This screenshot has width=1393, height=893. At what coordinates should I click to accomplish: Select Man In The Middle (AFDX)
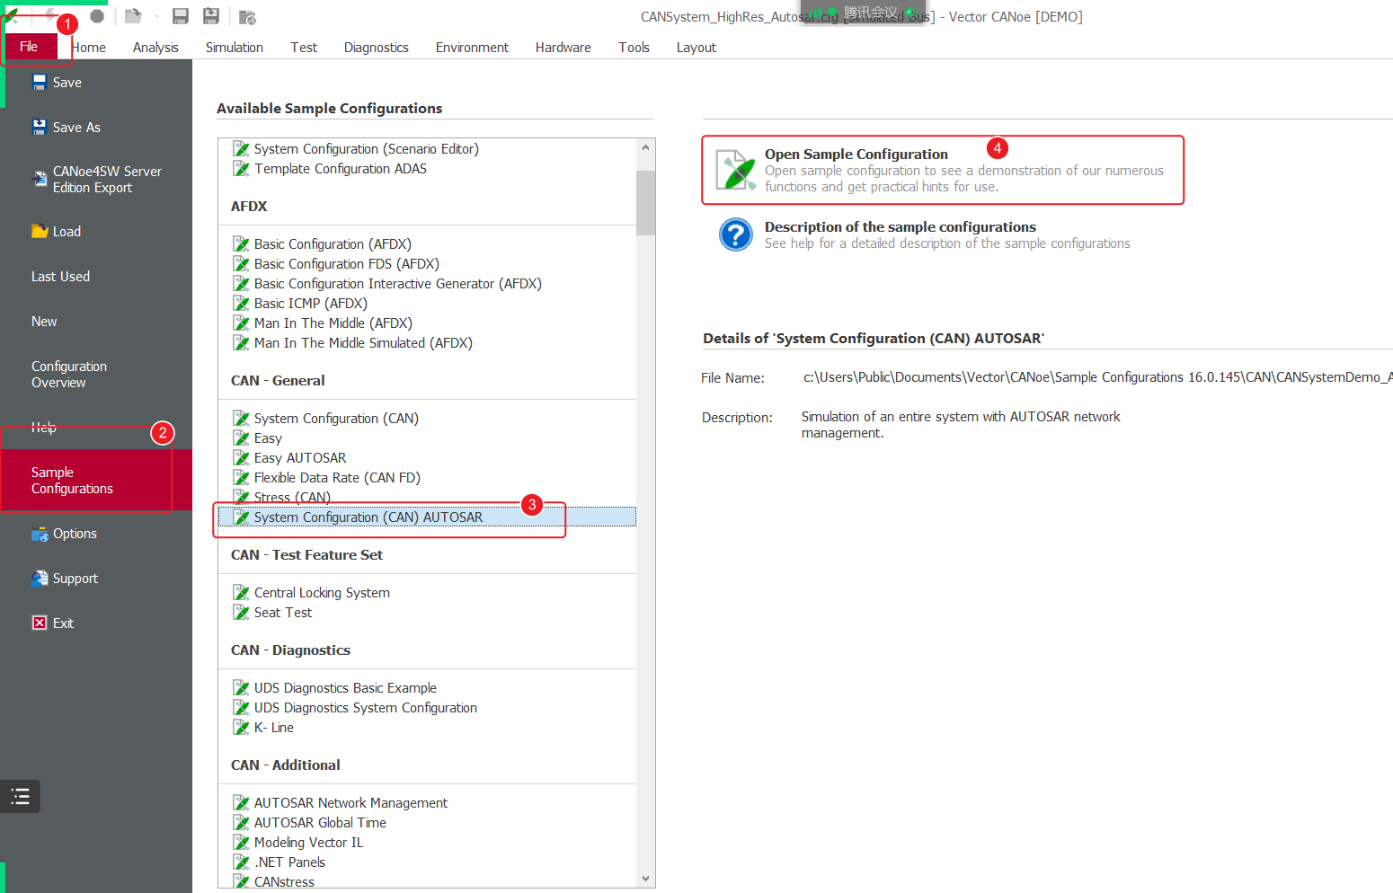pos(333,323)
